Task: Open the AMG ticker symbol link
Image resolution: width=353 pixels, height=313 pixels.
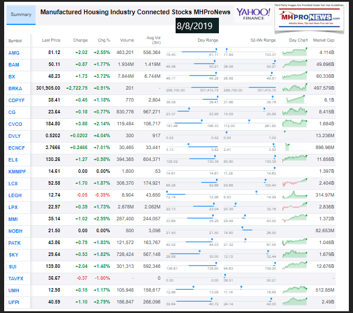Action: [14, 53]
